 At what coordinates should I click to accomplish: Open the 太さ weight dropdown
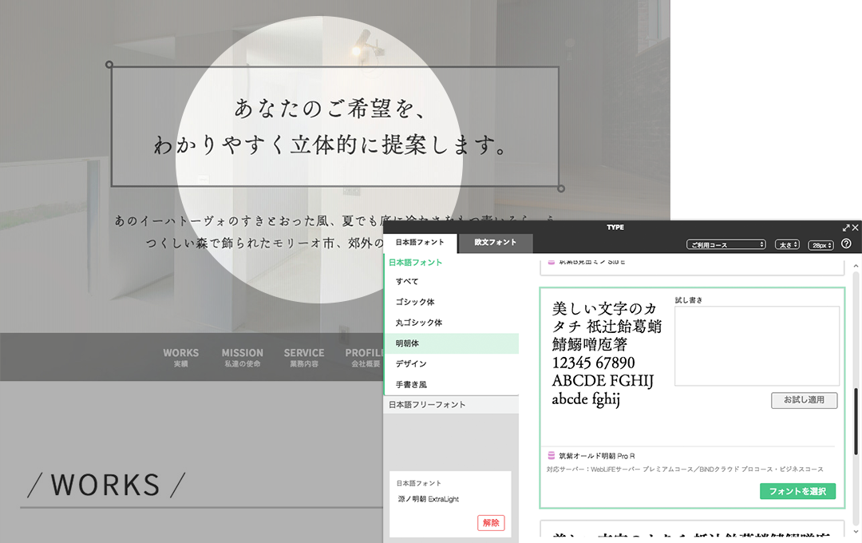point(787,244)
